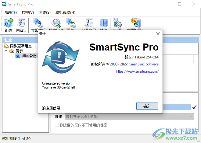Screen dimensions: 201x143
Task: Click the 同步 group folder icon
Action: (12, 51)
